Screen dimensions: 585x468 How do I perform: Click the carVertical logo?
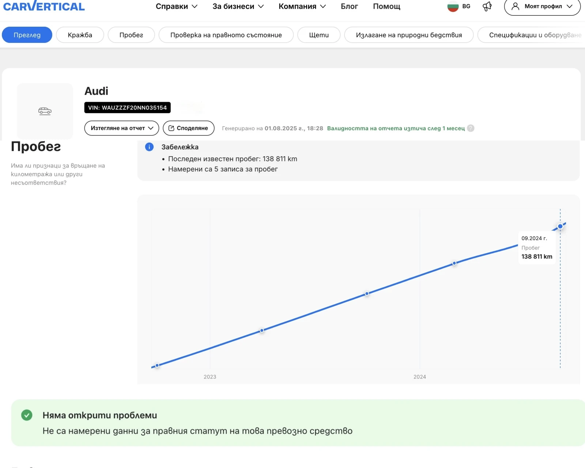44,7
